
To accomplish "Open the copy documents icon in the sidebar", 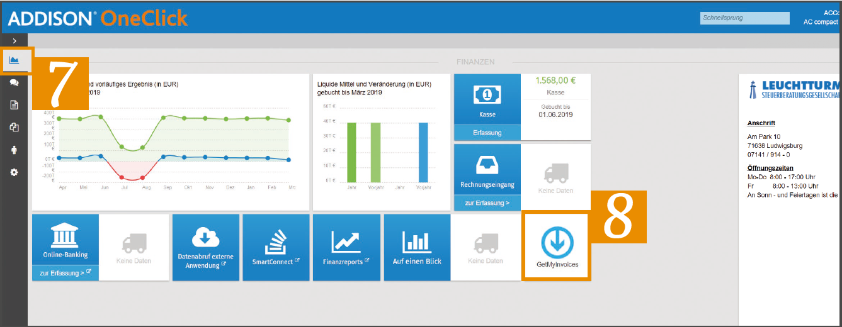I will tap(14, 127).
